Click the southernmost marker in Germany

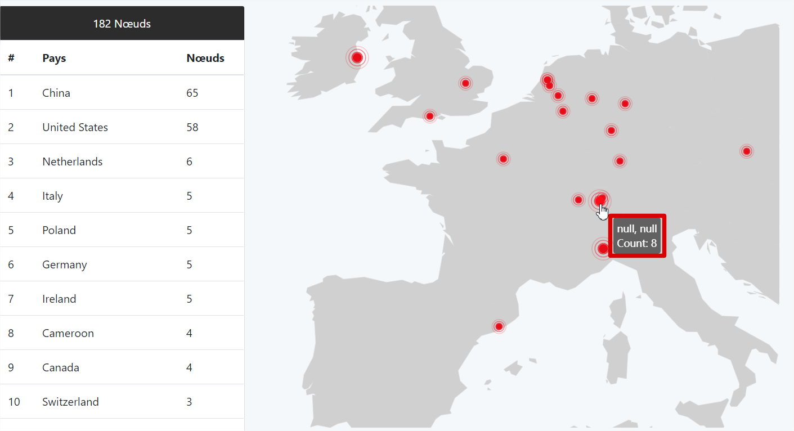pos(620,161)
